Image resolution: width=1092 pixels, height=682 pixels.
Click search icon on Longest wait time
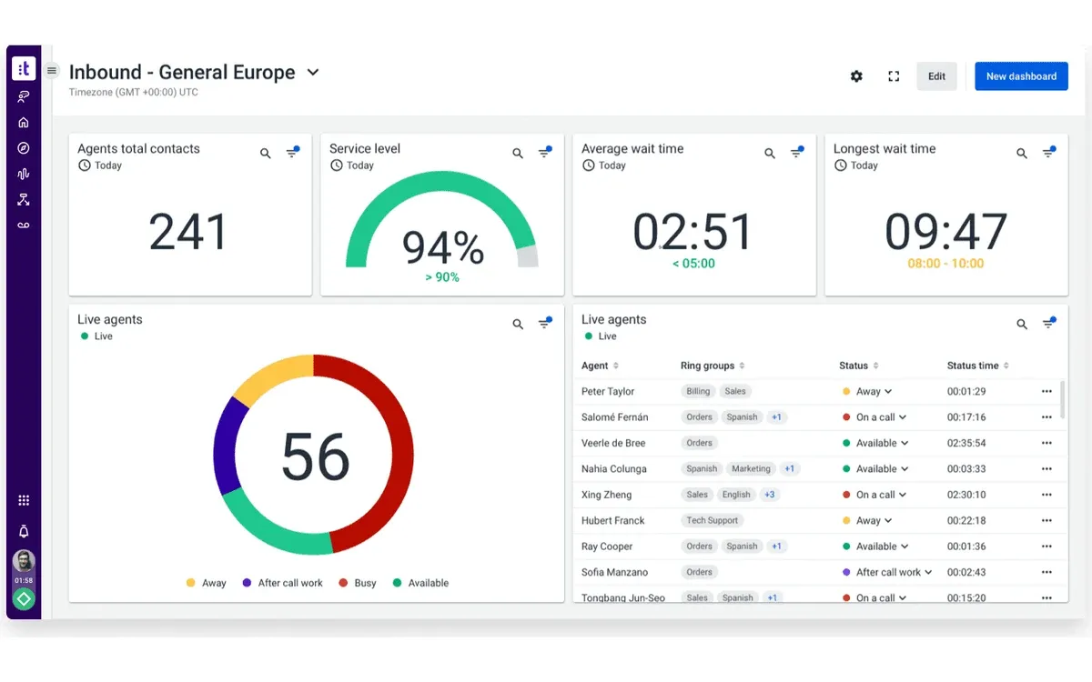pyautogui.click(x=1022, y=154)
